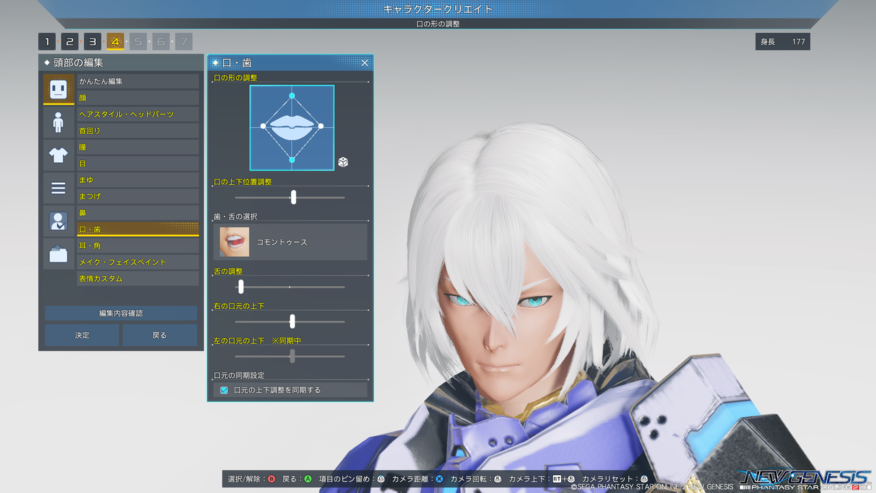This screenshot has height=493, width=876.
Task: Go to greyed step 6 tab
Action: pyautogui.click(x=161, y=42)
